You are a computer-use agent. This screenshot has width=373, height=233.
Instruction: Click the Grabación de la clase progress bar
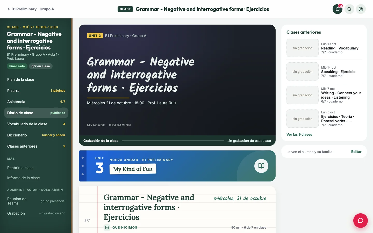click(x=173, y=141)
